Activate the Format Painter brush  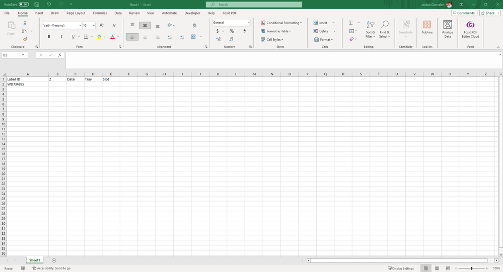[25, 39]
